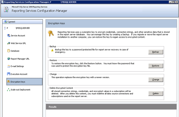Click the yellow warning icon in Backup section
179x117 pixels.
[52, 50]
